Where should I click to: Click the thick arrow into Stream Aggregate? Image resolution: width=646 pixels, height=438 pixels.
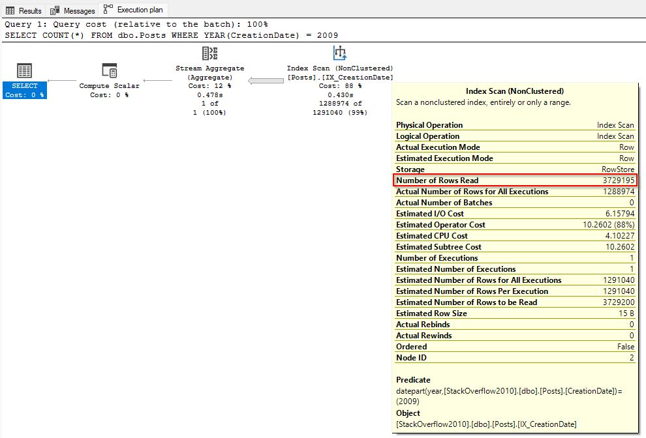[266, 81]
